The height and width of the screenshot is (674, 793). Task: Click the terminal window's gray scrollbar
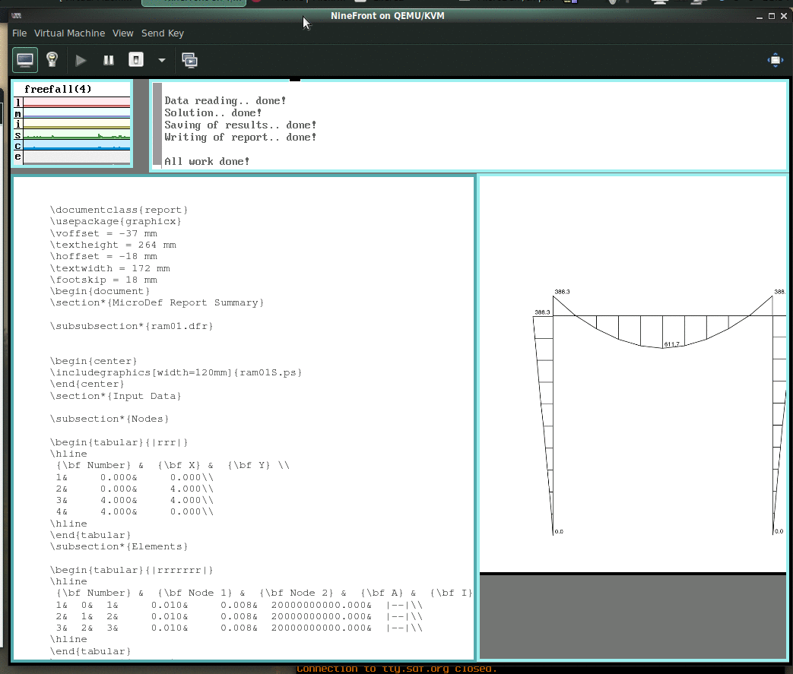(157, 124)
